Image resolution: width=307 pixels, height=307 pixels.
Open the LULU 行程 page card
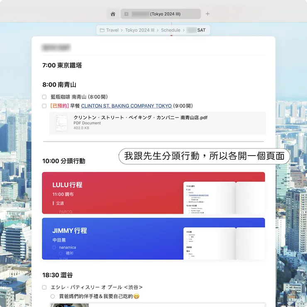(x=153, y=193)
